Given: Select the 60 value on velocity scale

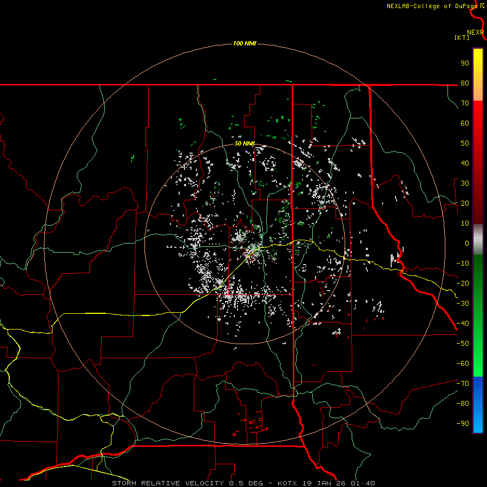Looking at the screenshot, I should coord(465,123).
